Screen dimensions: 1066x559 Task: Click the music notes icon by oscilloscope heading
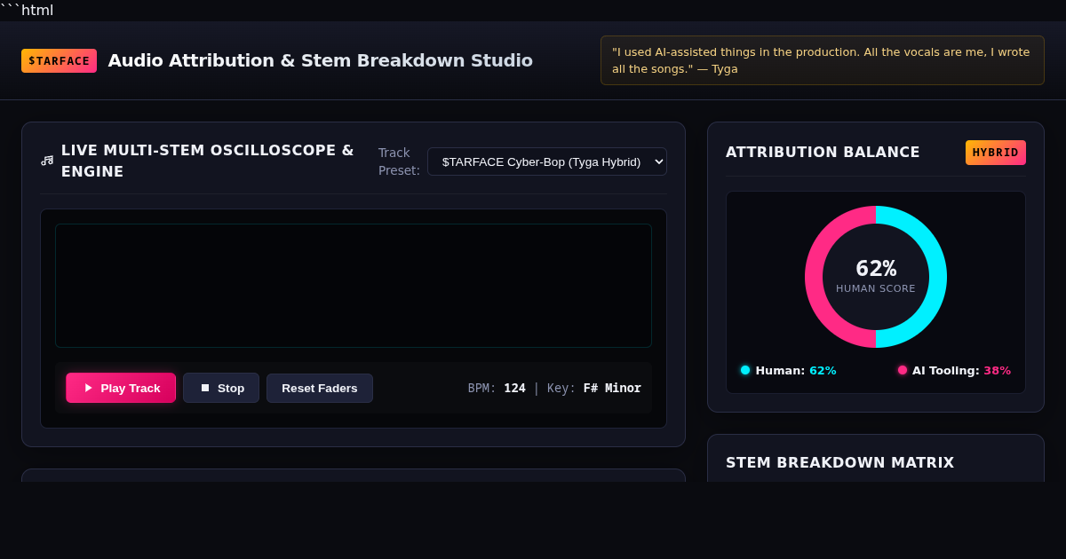coord(47,161)
